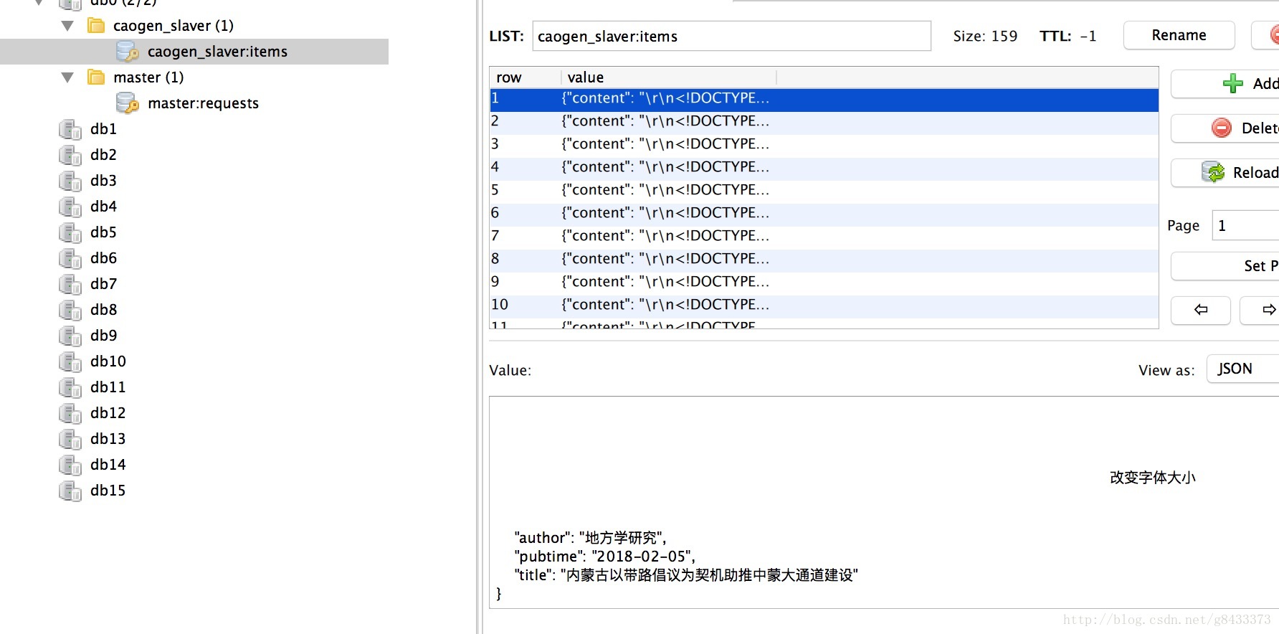Select the db1 tree item

pos(103,129)
